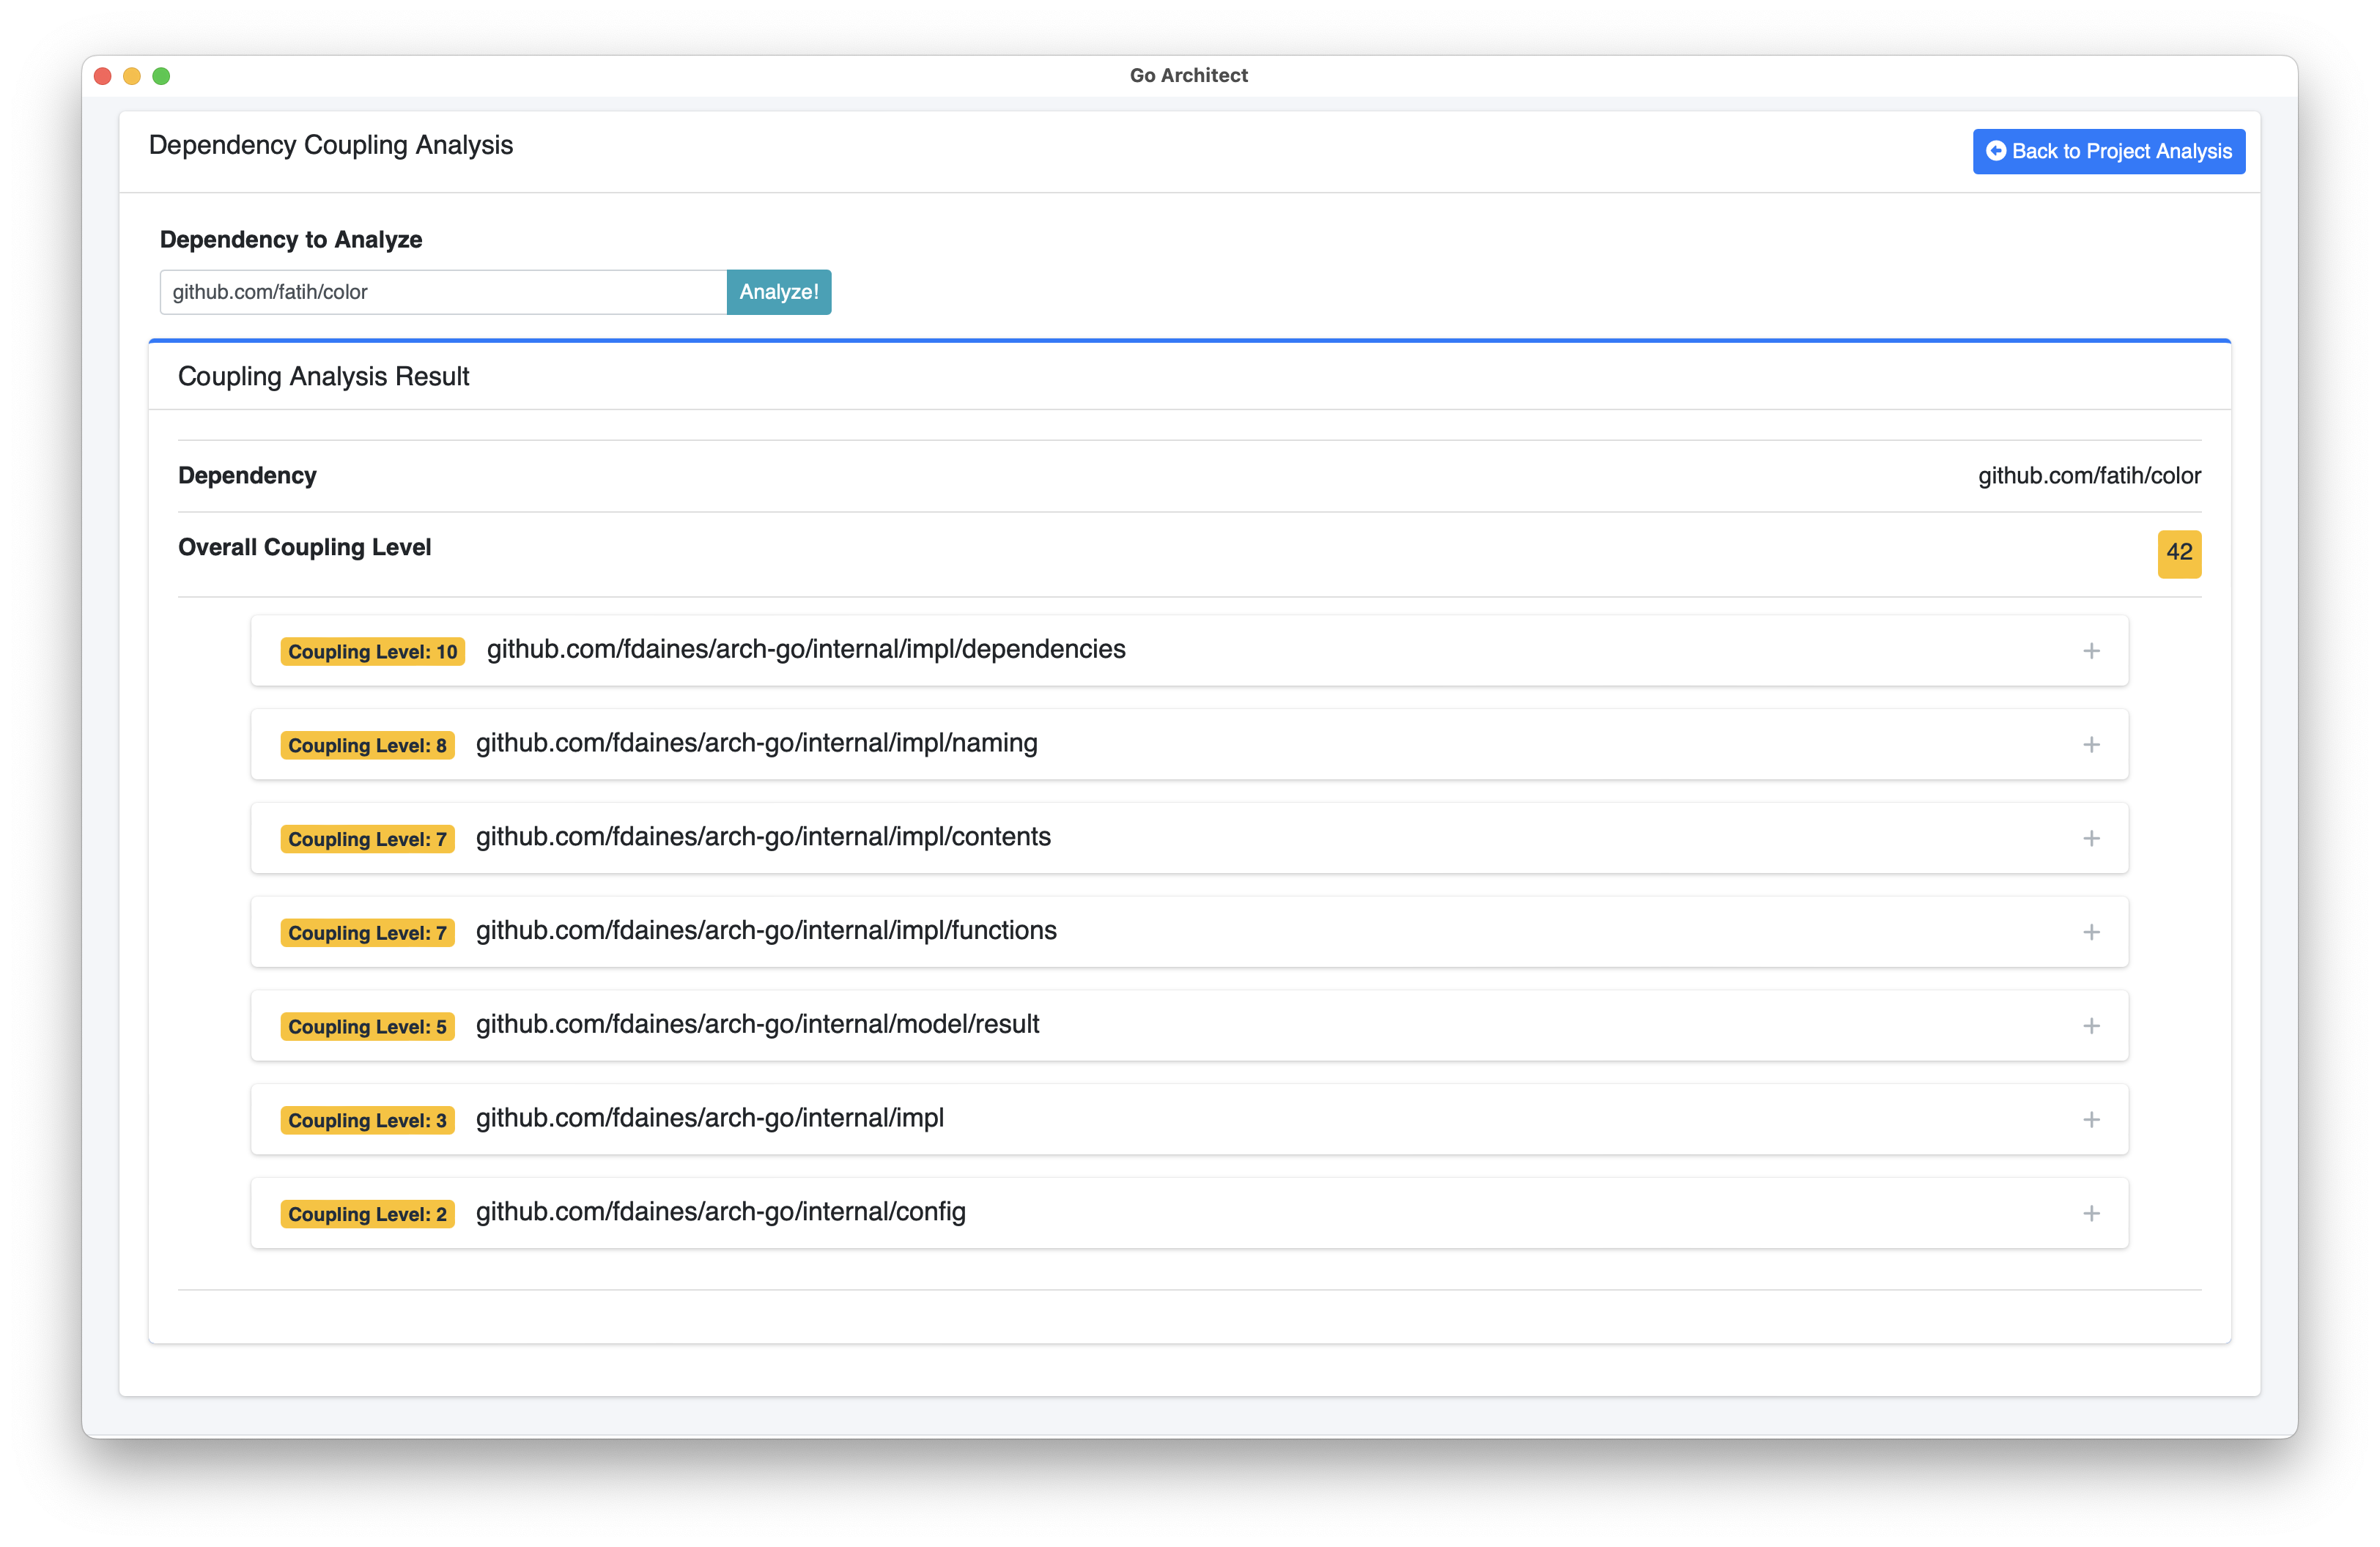The height and width of the screenshot is (1547, 2380).
Task: Click Back to Project Analysis button
Action: tap(2108, 151)
